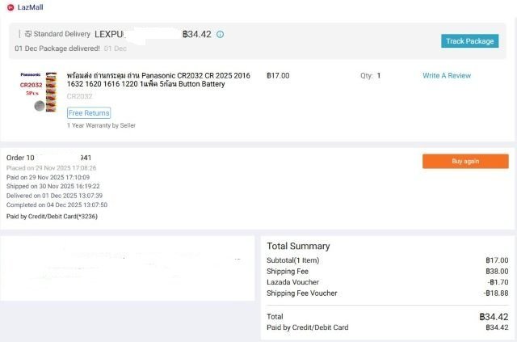Open the Panasonic CR2032 Button Battery title

pyautogui.click(x=158, y=80)
